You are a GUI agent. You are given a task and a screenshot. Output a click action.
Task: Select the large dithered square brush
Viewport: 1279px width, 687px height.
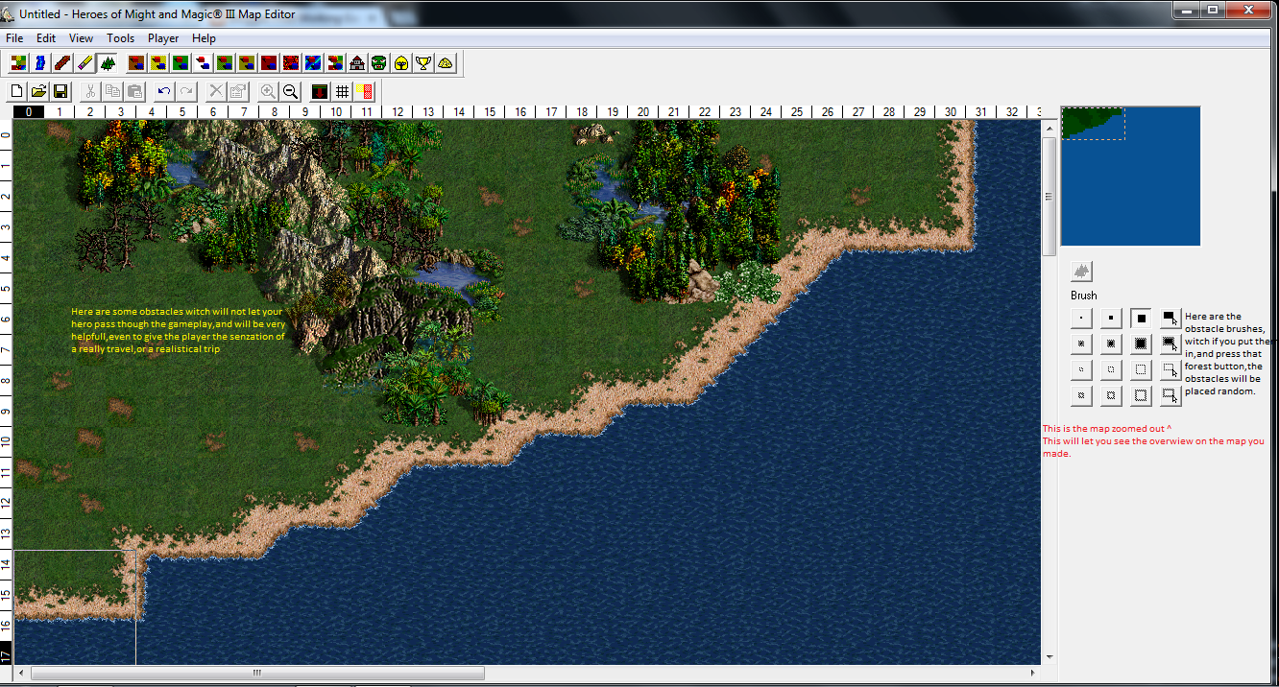(x=1141, y=343)
